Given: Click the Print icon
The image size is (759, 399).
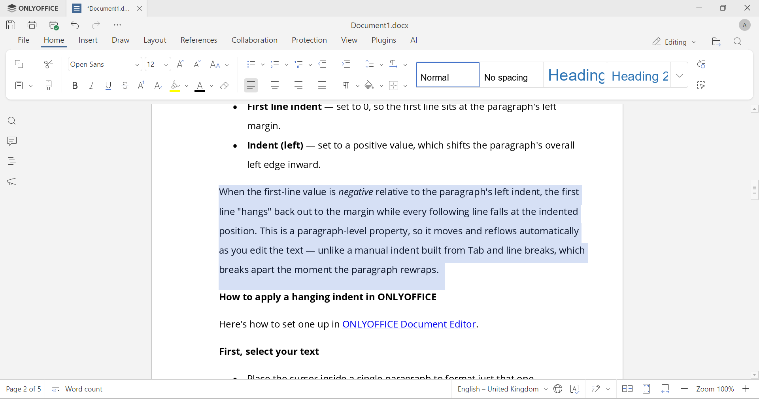Looking at the screenshot, I should [32, 25].
